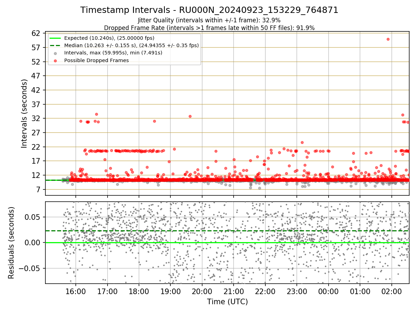Click the red point near 23.5 seconds after 23:00
Image resolution: width=419 pixels, height=314 pixels.
tap(302, 142)
